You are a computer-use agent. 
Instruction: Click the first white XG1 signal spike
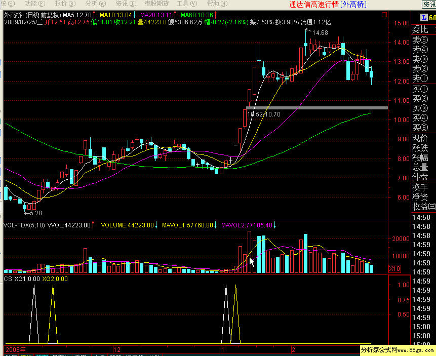pyautogui.click(x=34, y=314)
